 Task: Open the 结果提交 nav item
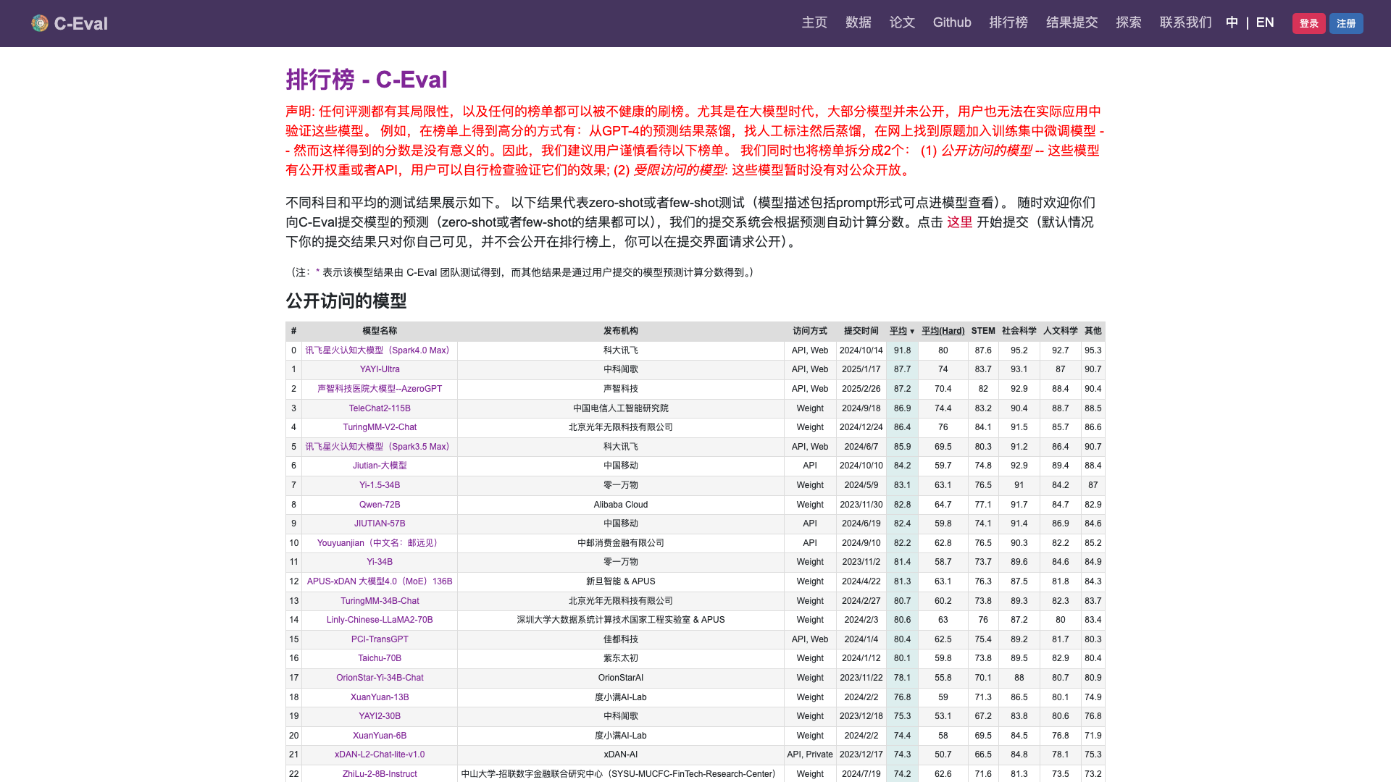click(1072, 22)
